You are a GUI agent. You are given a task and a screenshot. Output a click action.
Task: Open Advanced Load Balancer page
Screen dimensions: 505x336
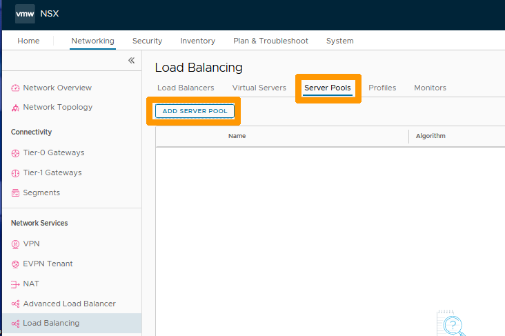point(69,304)
